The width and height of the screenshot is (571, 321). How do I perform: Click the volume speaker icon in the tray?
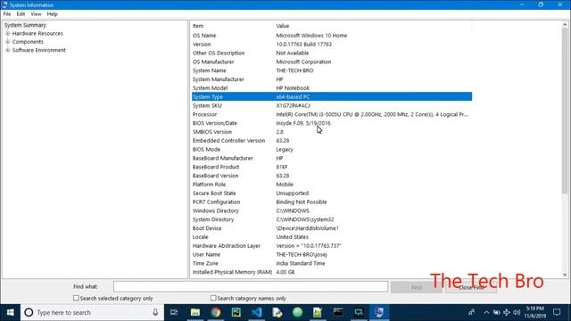click(x=517, y=312)
